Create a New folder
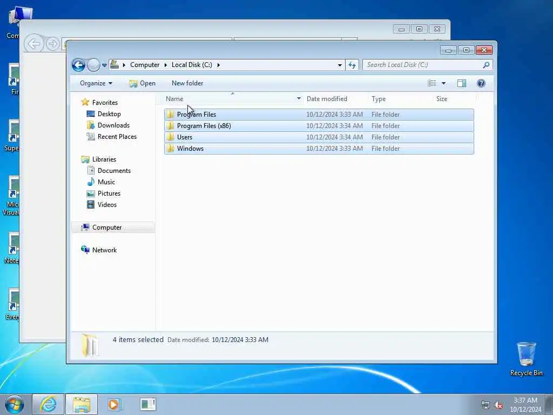 pos(187,83)
